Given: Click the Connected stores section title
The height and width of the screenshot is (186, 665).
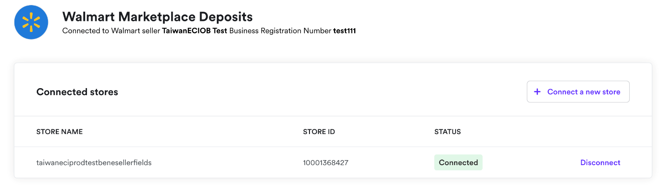Looking at the screenshot, I should [x=77, y=92].
